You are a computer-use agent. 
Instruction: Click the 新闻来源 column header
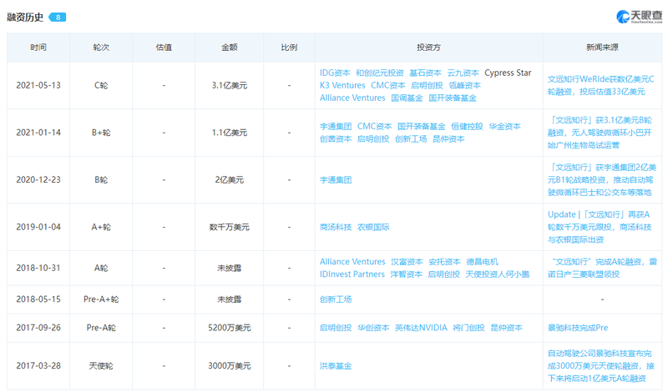click(602, 48)
